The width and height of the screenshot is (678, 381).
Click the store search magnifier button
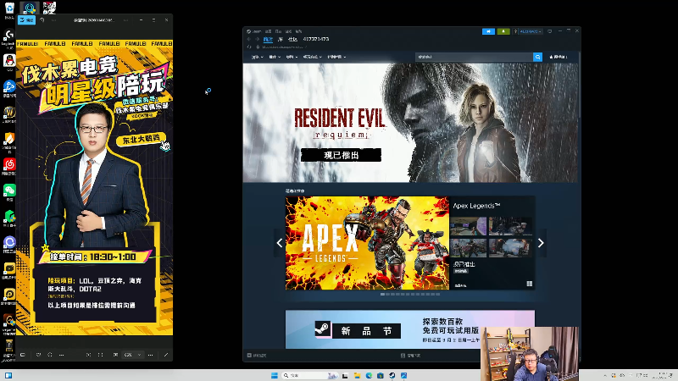[537, 57]
